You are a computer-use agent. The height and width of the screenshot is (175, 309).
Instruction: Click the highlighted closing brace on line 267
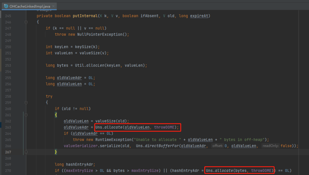[x=56, y=152]
